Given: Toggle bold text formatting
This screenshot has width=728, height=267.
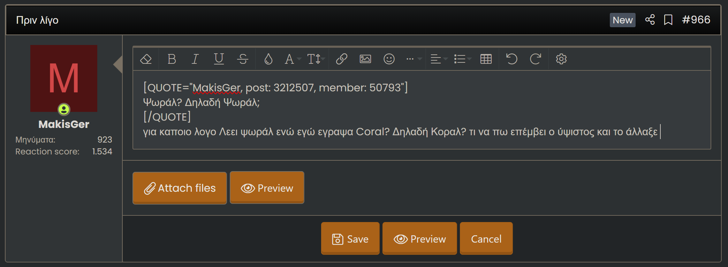Looking at the screenshot, I should [x=172, y=59].
